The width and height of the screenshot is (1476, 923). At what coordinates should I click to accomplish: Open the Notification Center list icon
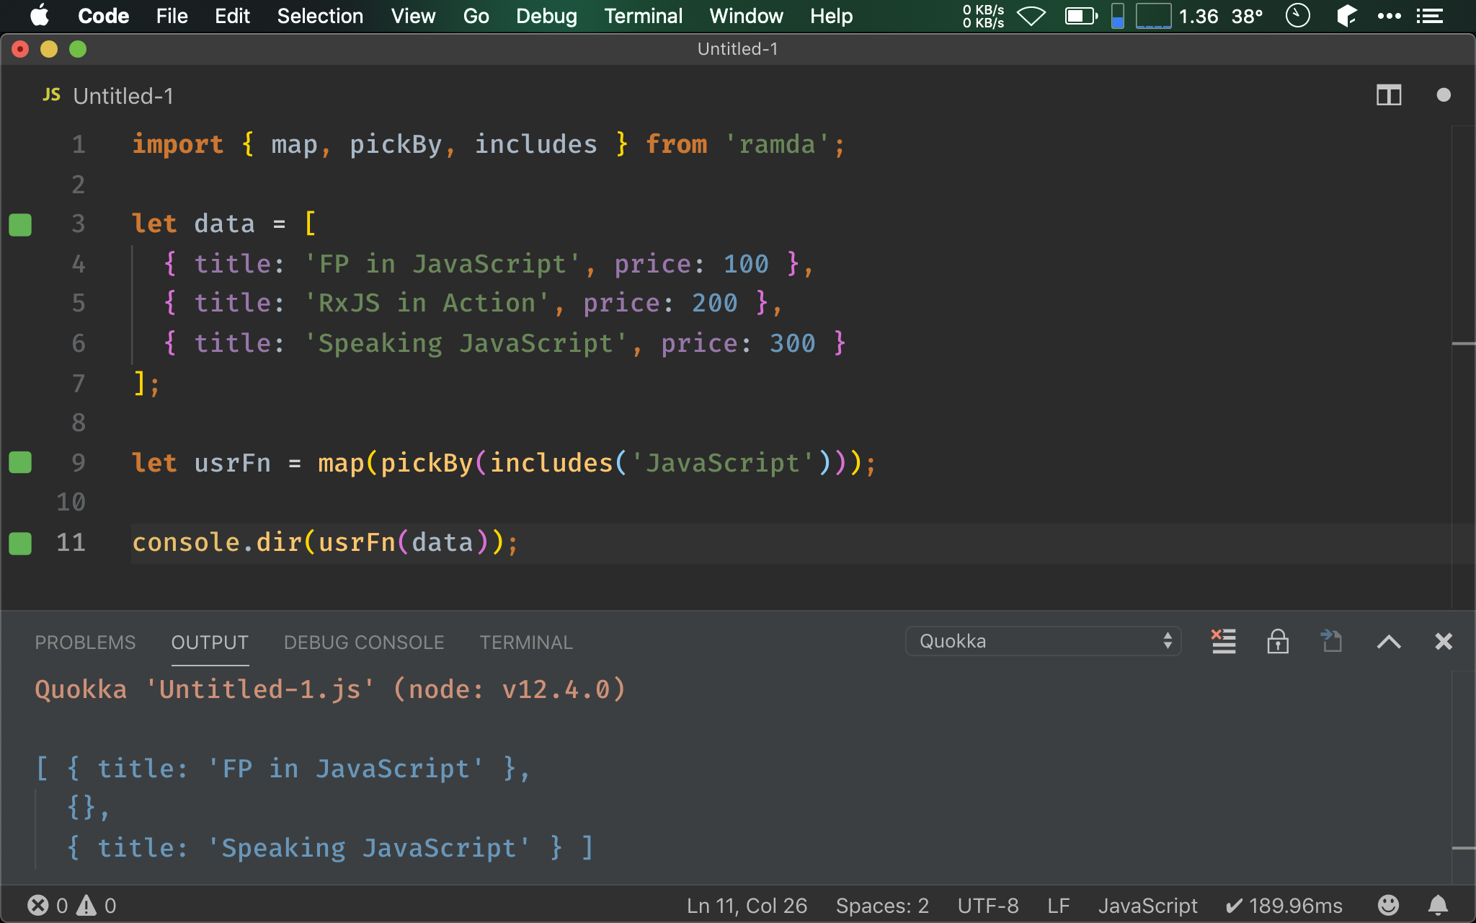[1429, 16]
